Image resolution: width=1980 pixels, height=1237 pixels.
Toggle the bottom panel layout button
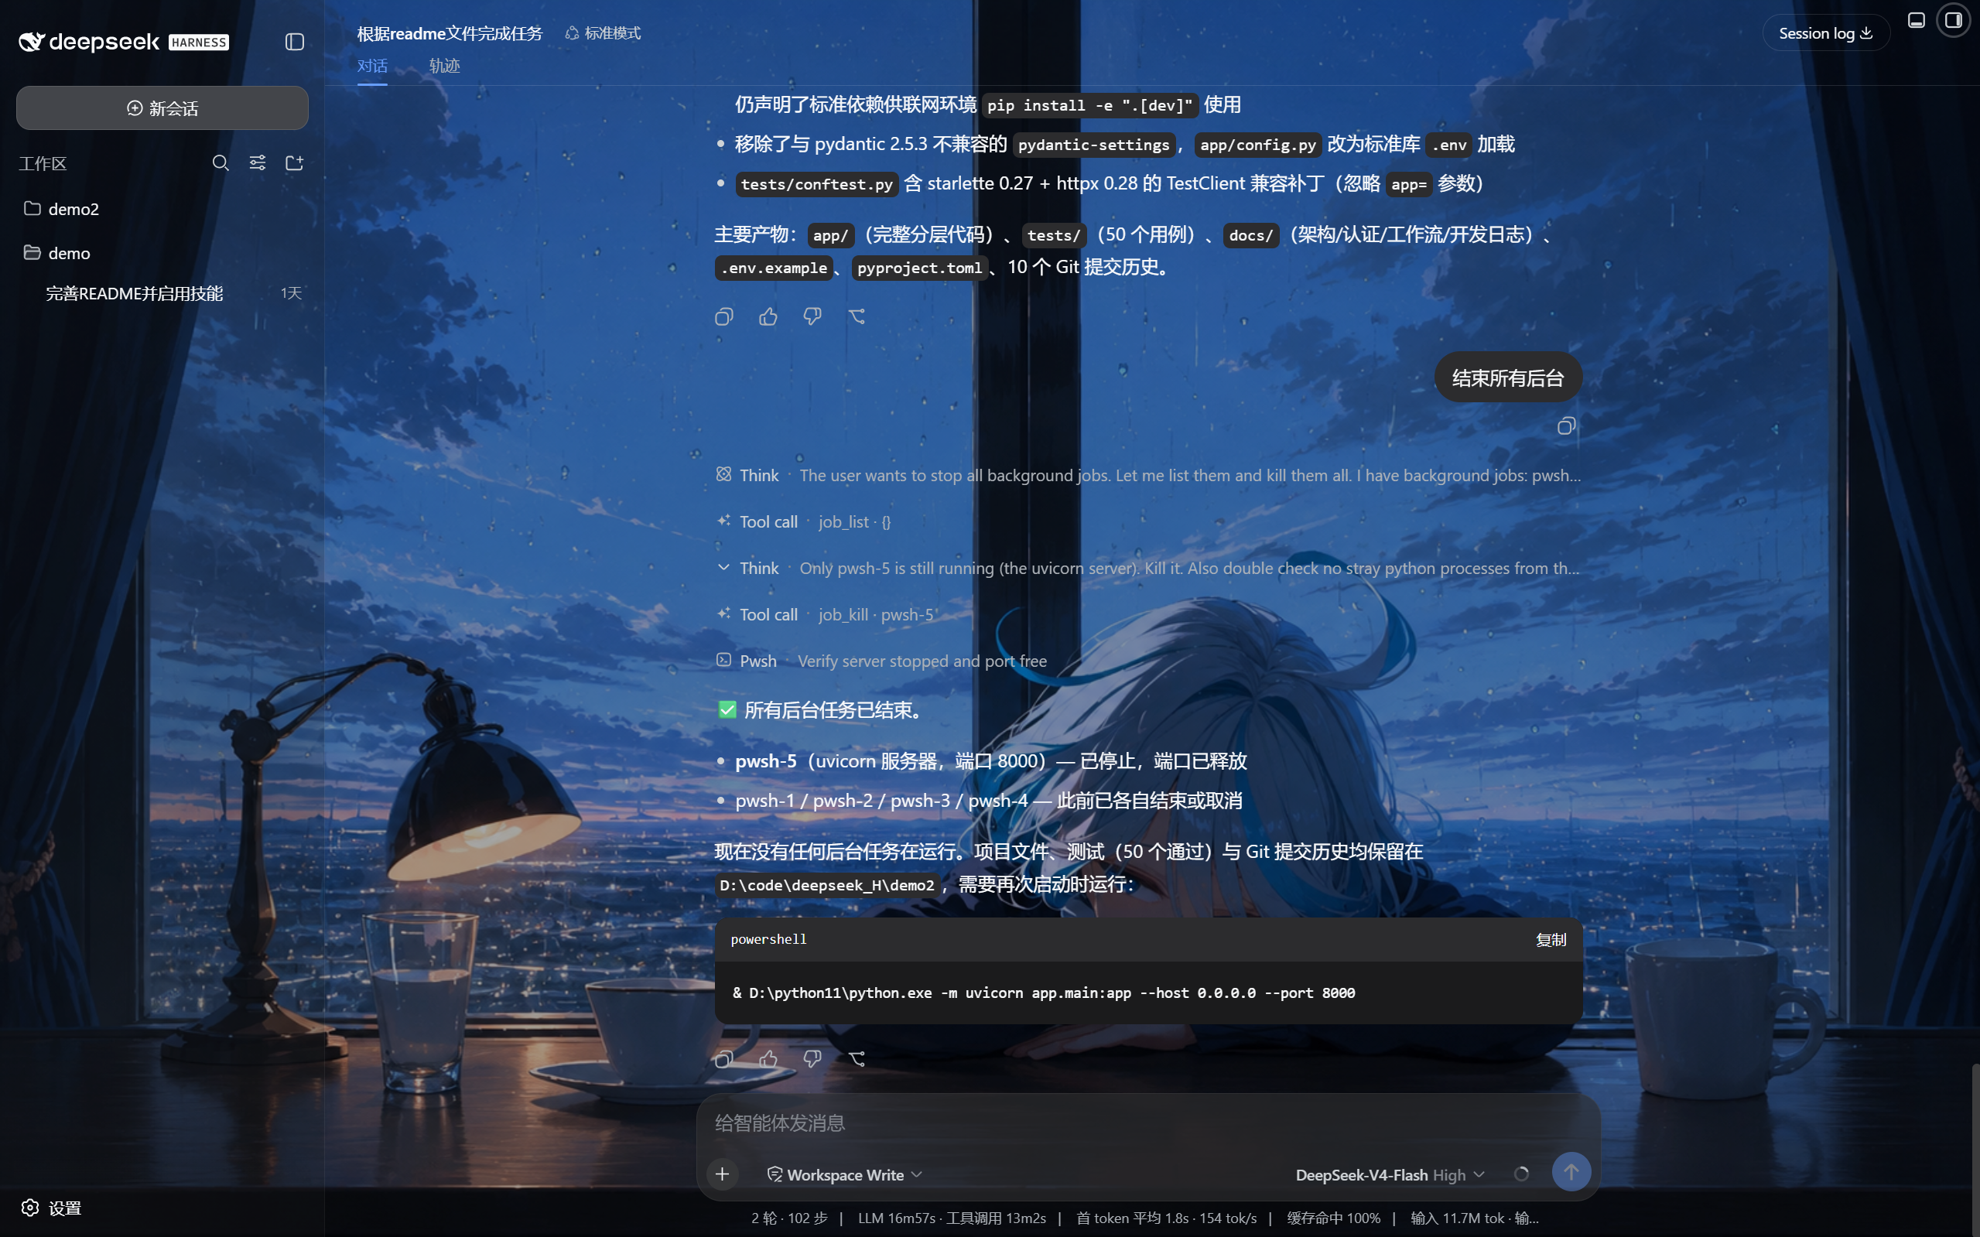click(1917, 20)
